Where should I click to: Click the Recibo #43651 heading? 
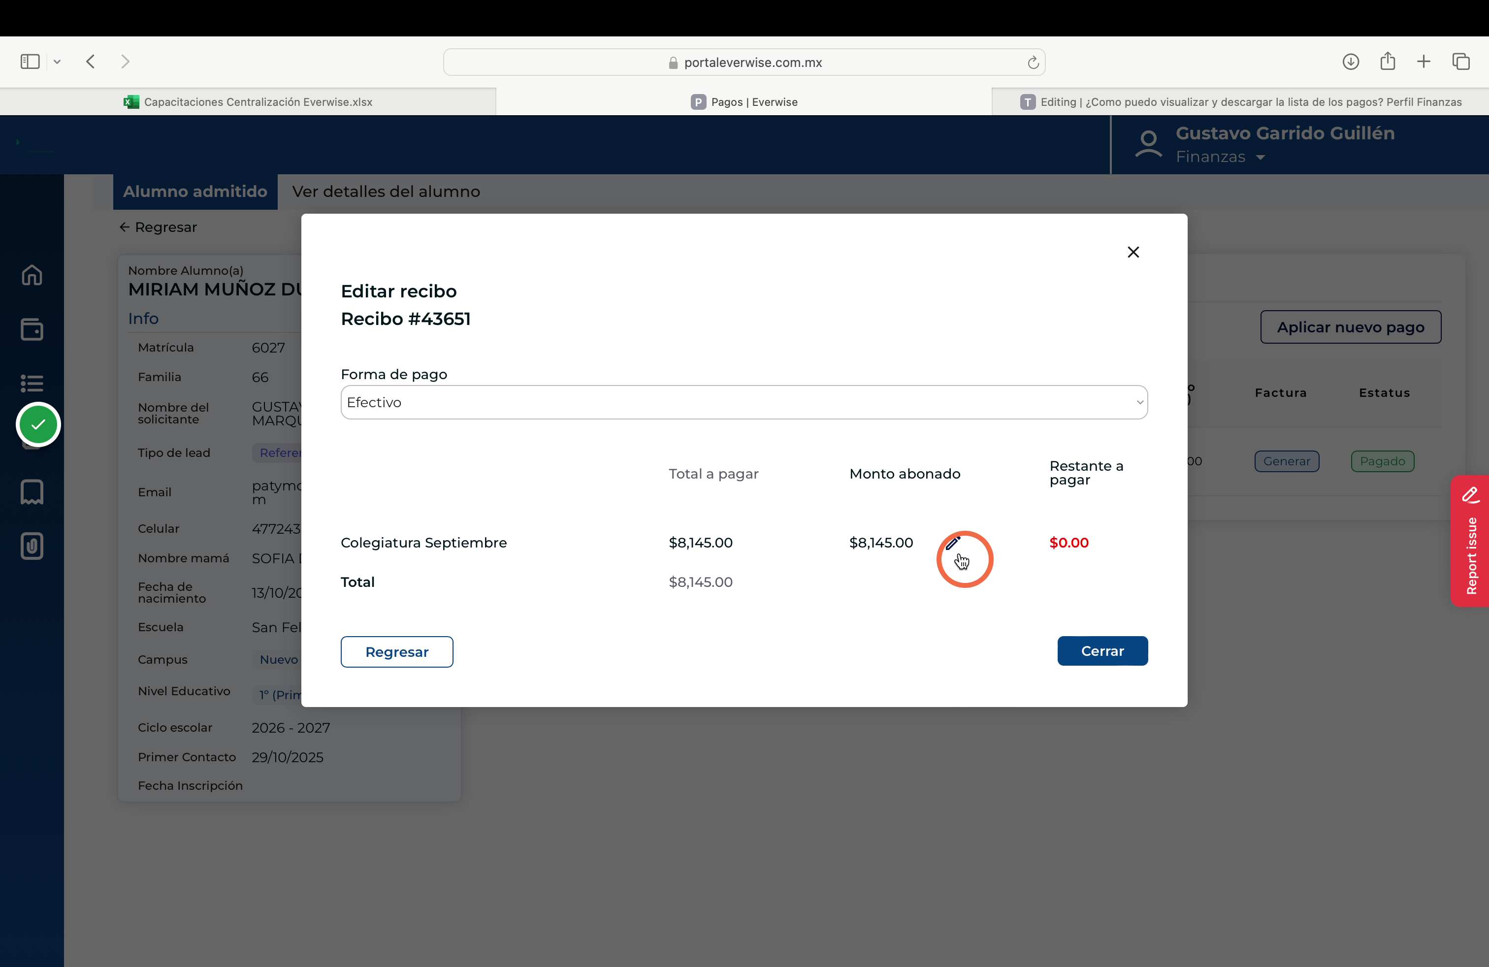point(405,319)
